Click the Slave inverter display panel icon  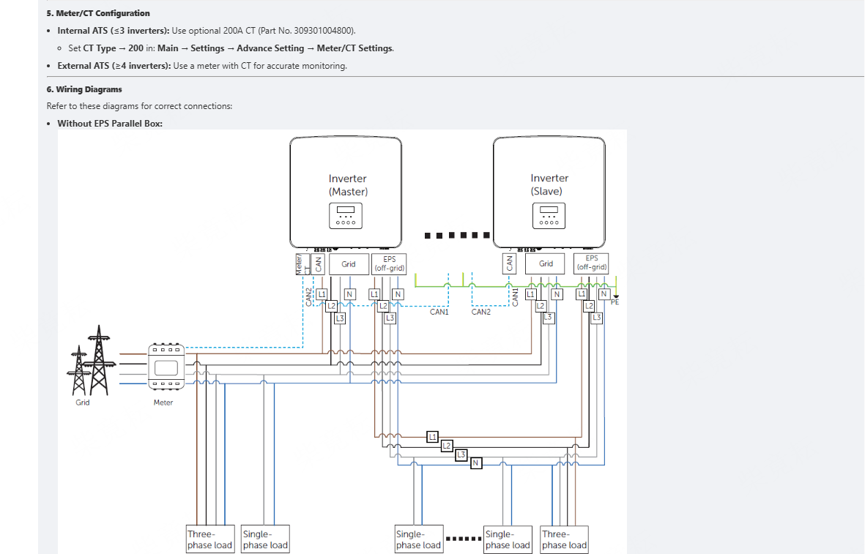(x=549, y=215)
